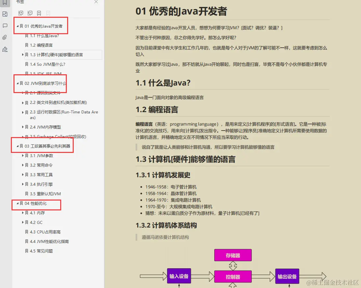Viewport: 361px width, 288px height.
Task: Click the expand-all bookmarks icon
Action: point(20,12)
